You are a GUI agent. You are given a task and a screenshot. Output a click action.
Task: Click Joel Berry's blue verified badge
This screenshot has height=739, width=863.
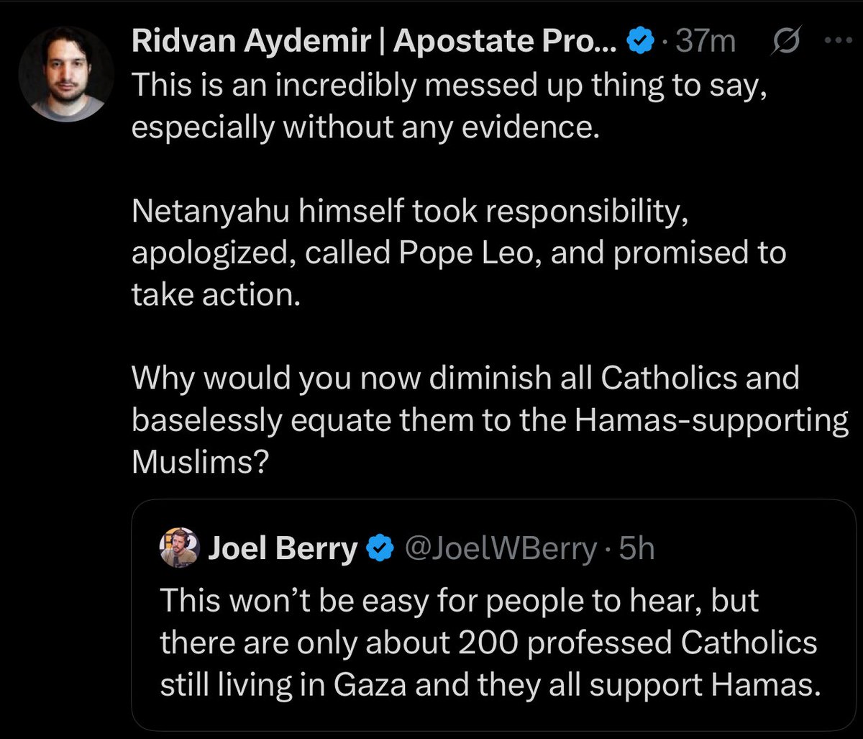point(380,550)
